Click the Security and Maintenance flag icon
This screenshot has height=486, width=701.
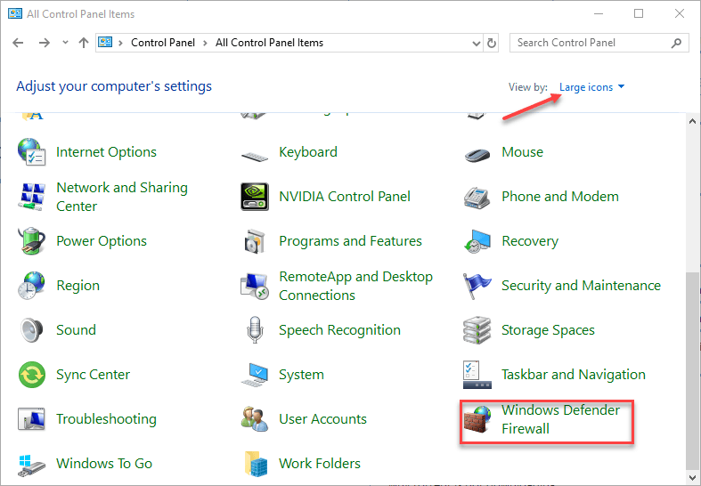[x=477, y=286]
